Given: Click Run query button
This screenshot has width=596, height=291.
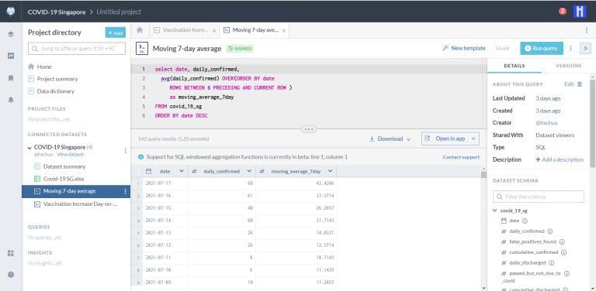Looking at the screenshot, I should click(541, 48).
